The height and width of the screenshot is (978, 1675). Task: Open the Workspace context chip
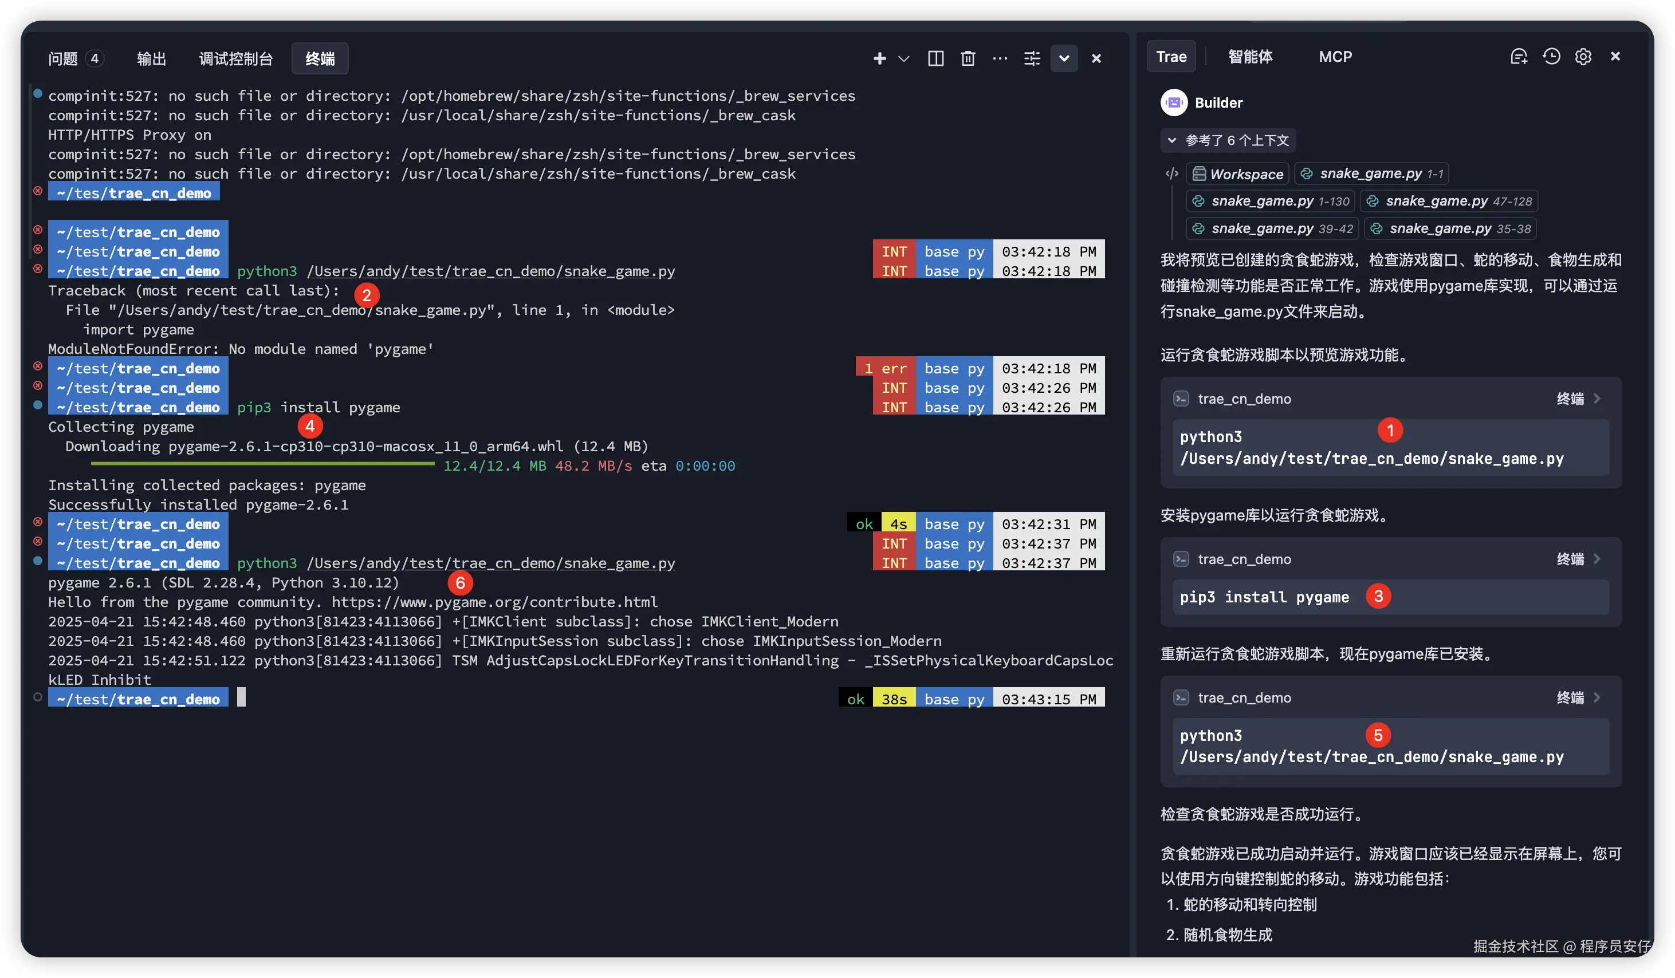(x=1238, y=174)
